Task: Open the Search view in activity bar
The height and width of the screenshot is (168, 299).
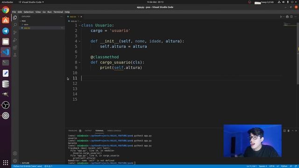Action: [x=15, y=25]
